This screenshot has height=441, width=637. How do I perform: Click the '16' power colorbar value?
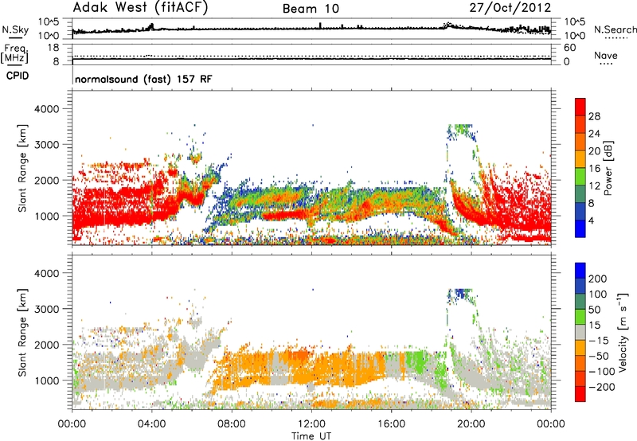pyautogui.click(x=594, y=169)
